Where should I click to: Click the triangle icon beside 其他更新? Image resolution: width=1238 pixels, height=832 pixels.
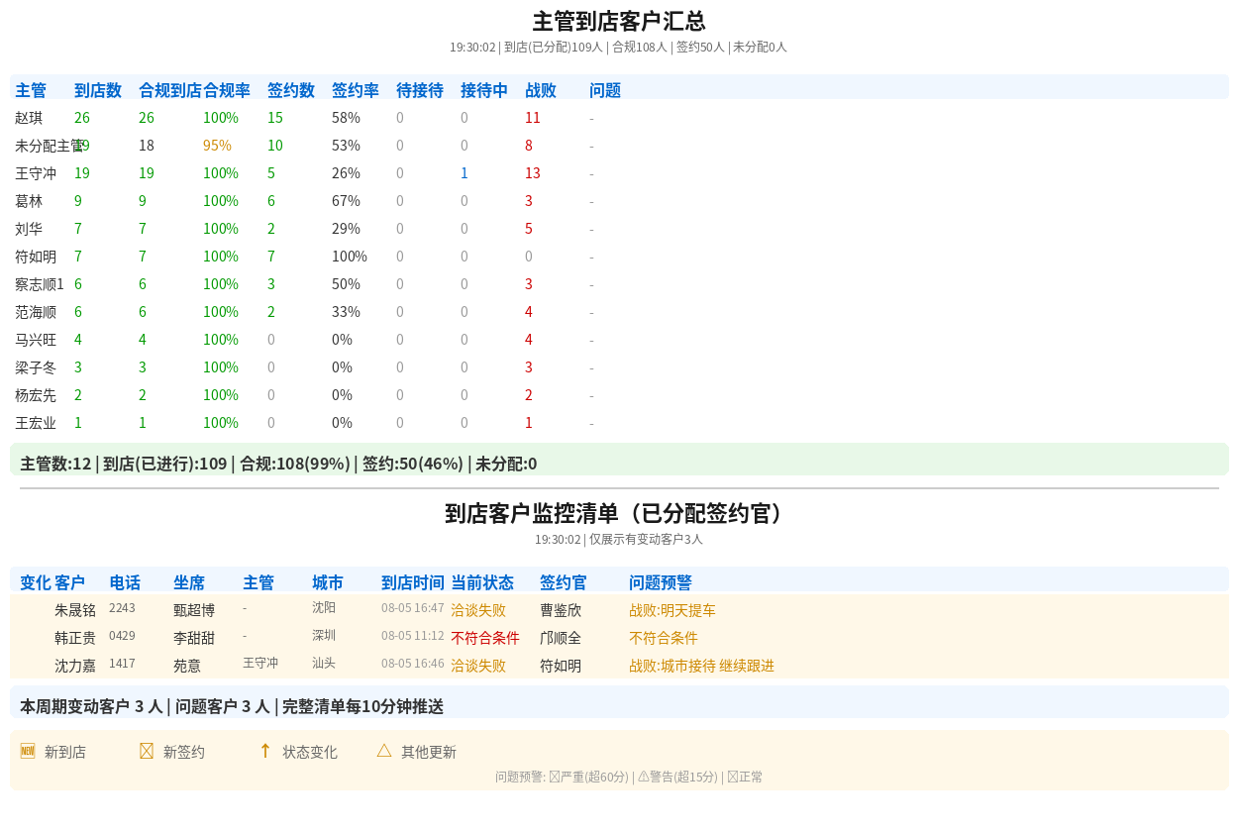click(384, 751)
